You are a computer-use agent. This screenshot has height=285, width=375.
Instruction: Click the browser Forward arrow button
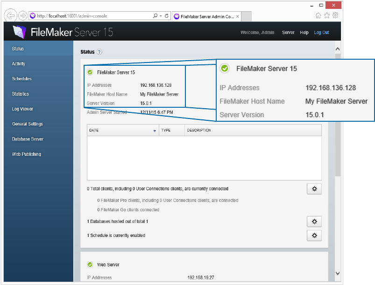(23, 16)
